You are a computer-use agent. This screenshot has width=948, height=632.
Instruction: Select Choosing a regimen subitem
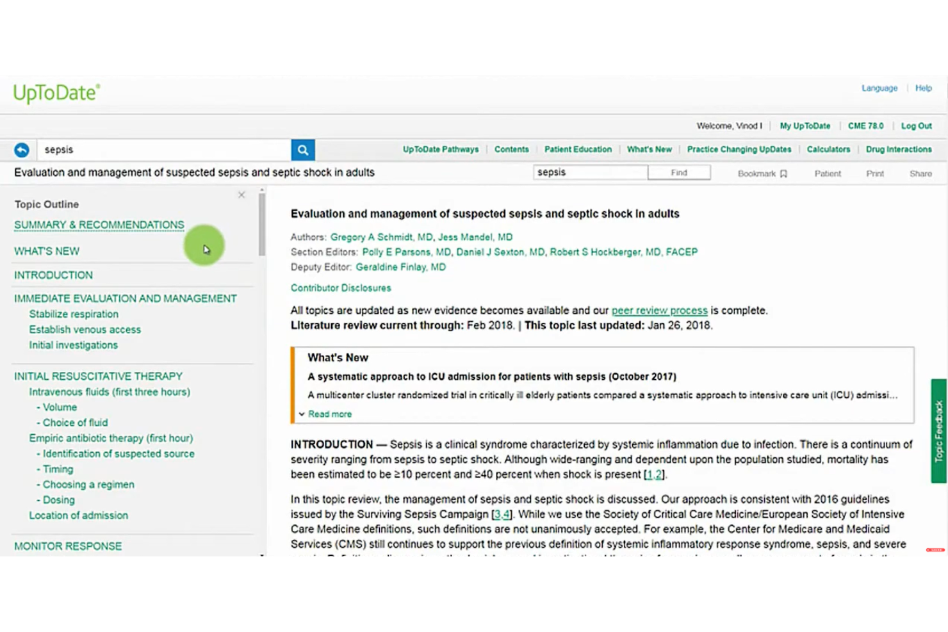[x=88, y=485]
